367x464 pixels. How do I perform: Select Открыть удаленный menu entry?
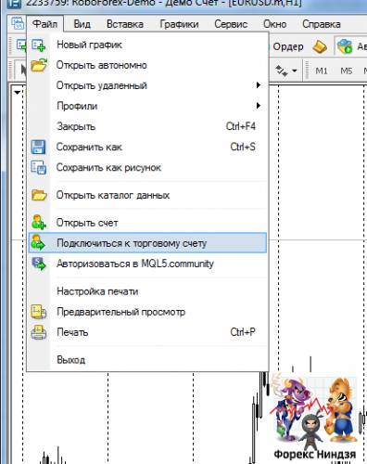pyautogui.click(x=147, y=85)
